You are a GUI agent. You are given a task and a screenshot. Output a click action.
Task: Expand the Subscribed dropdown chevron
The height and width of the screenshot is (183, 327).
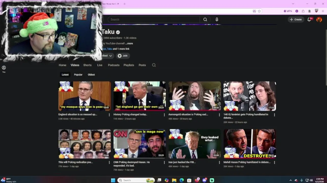pyautogui.click(x=110, y=56)
